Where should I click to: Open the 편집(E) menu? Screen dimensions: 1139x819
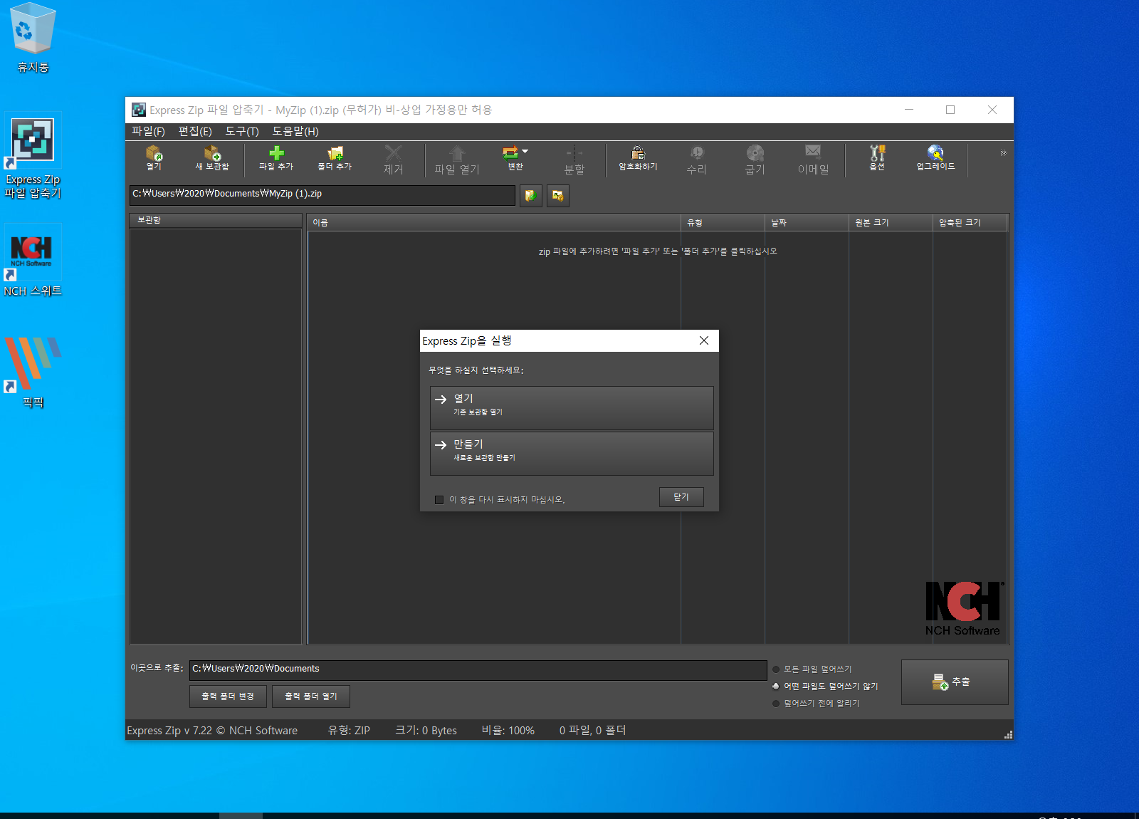pyautogui.click(x=195, y=132)
